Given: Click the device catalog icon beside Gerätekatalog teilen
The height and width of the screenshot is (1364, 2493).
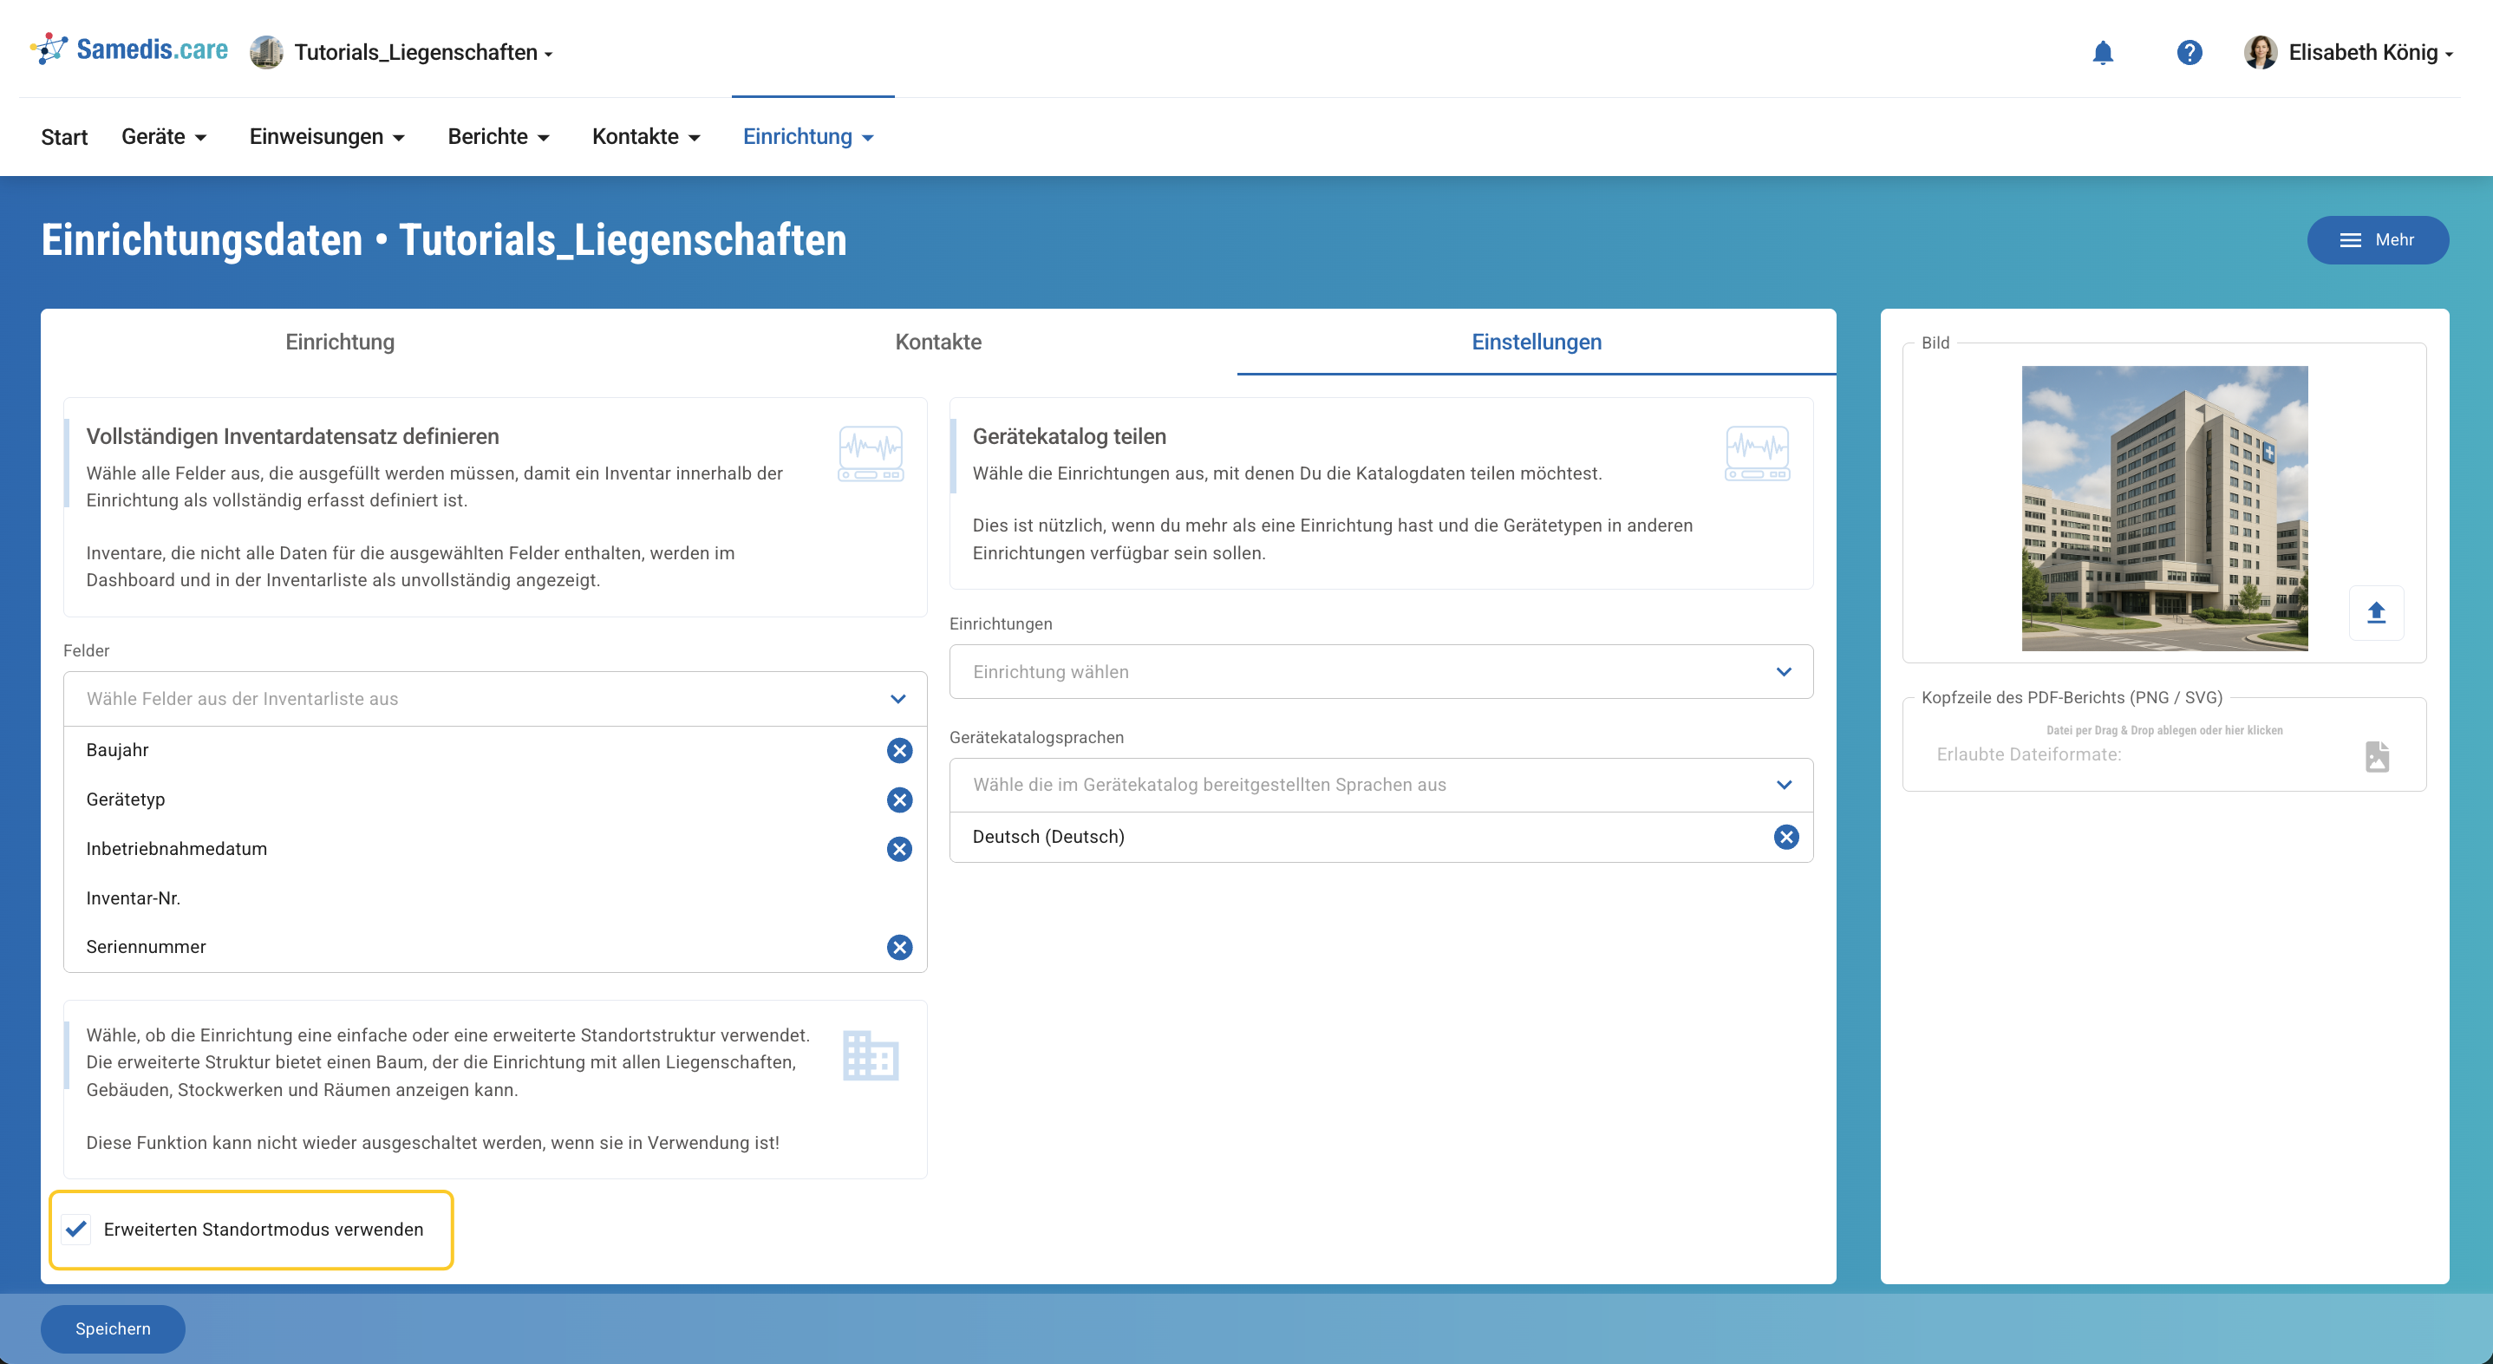Looking at the screenshot, I should click(x=1757, y=452).
